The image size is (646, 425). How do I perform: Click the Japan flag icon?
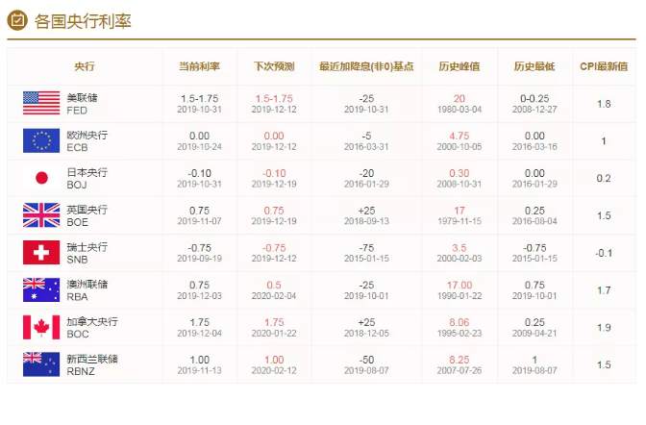click(41, 178)
